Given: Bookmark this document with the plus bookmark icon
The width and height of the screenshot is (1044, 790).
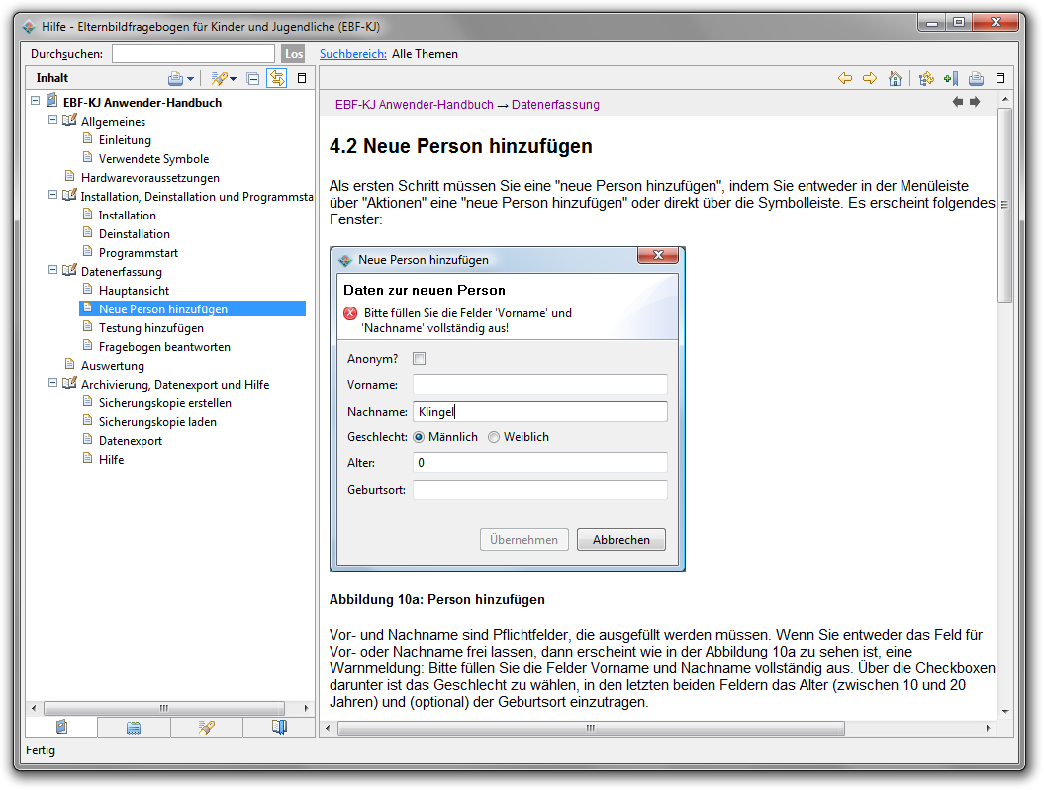Looking at the screenshot, I should [951, 78].
